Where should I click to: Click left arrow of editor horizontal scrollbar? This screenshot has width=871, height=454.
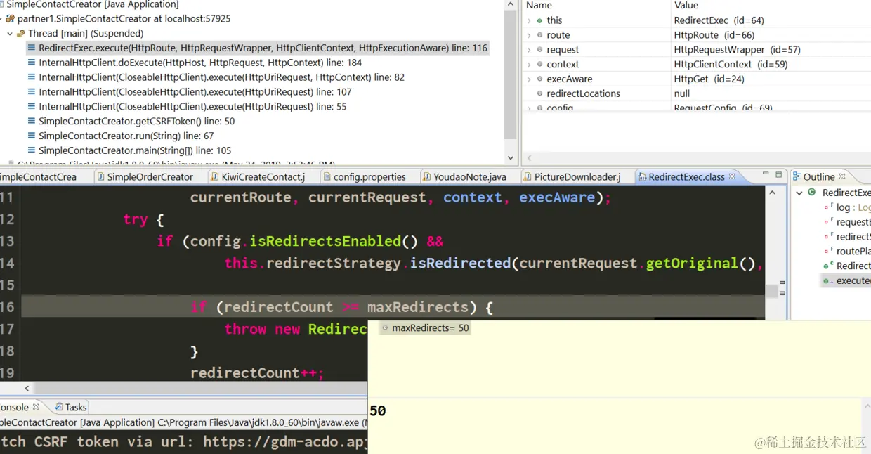click(27, 388)
